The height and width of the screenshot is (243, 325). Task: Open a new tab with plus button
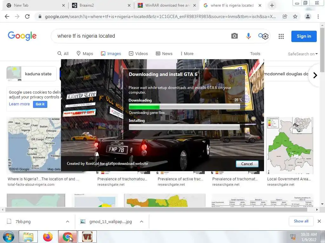click(x=272, y=5)
